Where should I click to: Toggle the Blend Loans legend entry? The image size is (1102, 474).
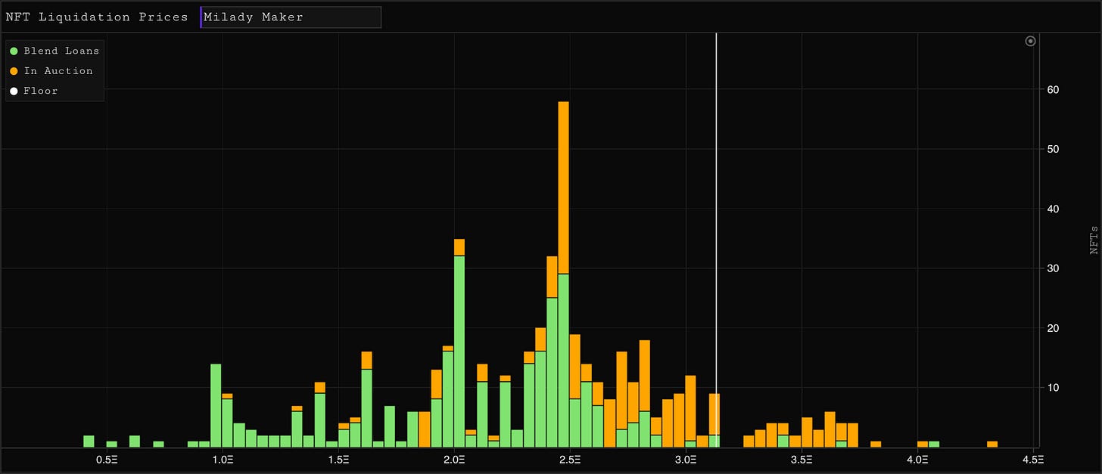tap(54, 51)
